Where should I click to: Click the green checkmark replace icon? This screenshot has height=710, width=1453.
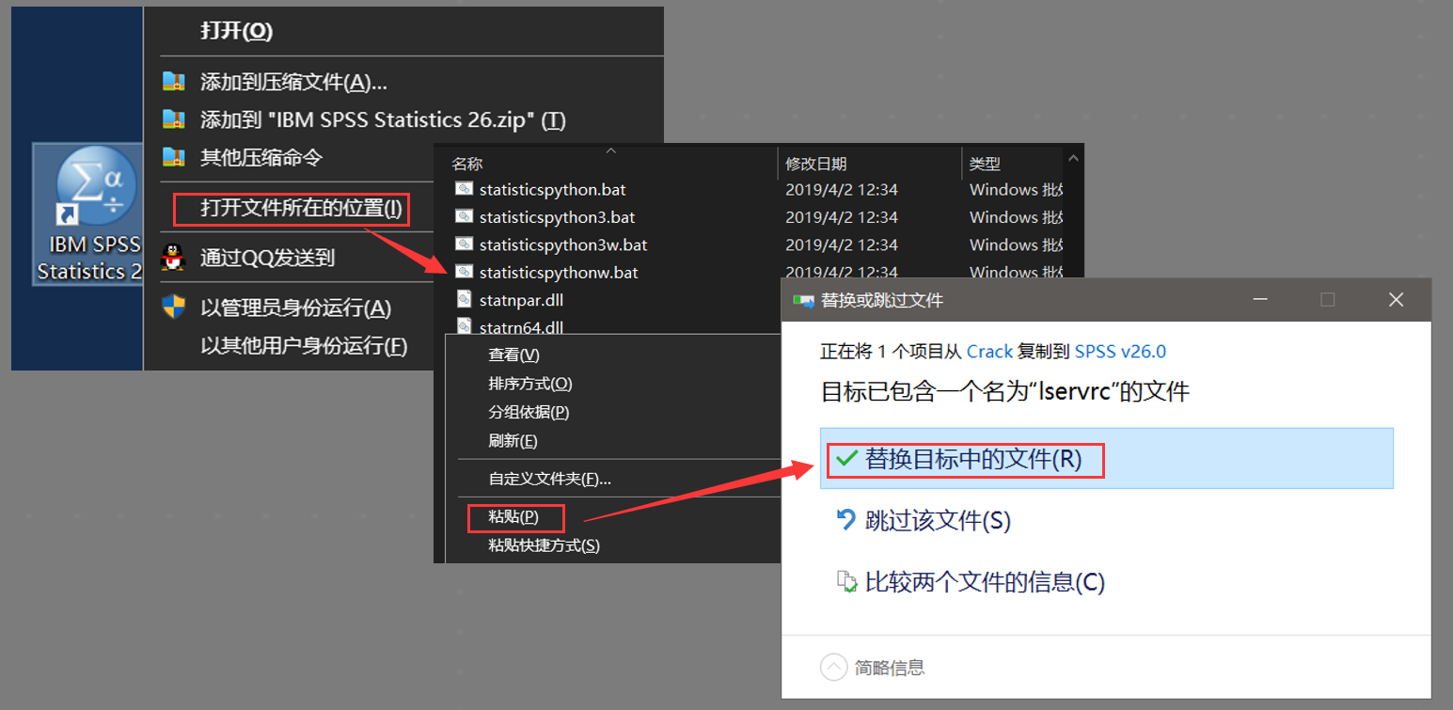[846, 459]
